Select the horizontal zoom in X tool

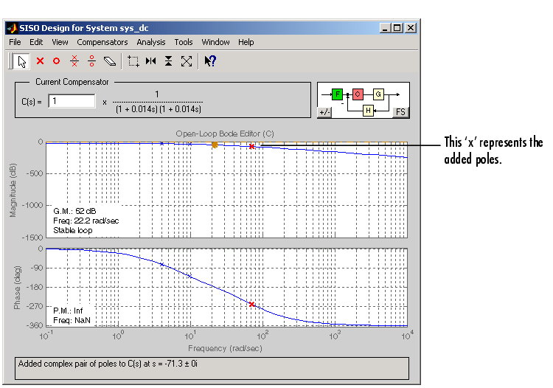click(151, 61)
